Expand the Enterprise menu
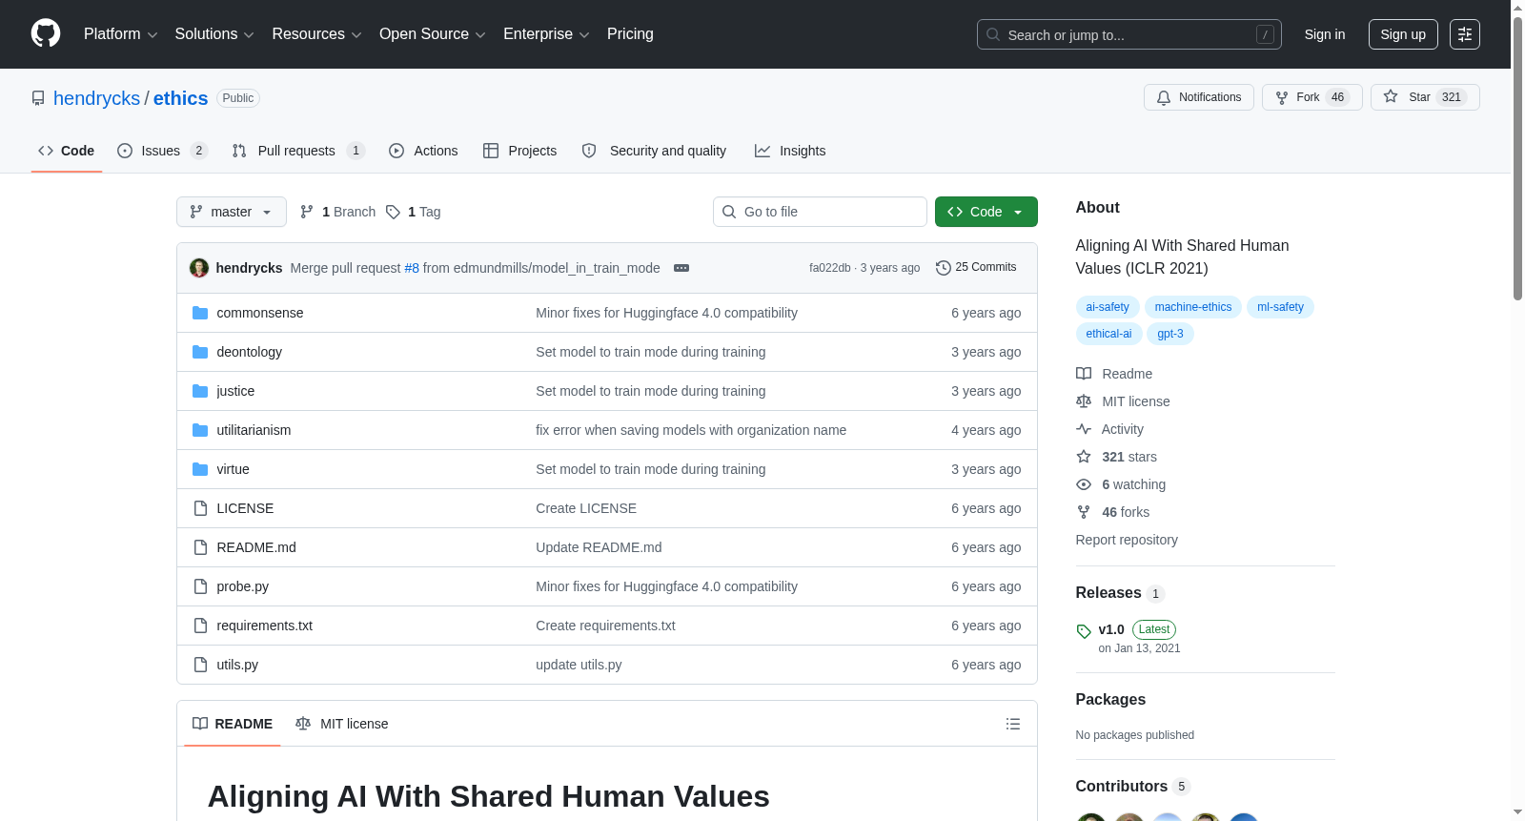Viewport: 1525px width, 821px height. 546,34
